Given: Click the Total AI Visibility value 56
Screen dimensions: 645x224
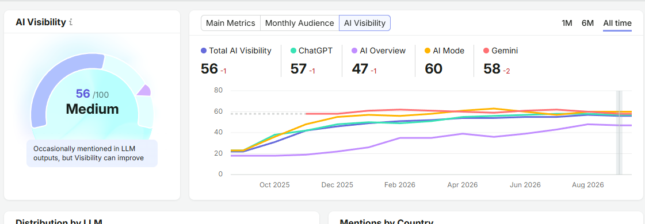Looking at the screenshot, I should 209,68.
